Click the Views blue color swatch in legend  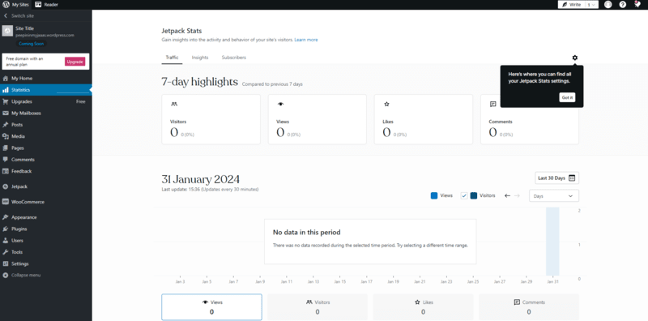coord(434,195)
